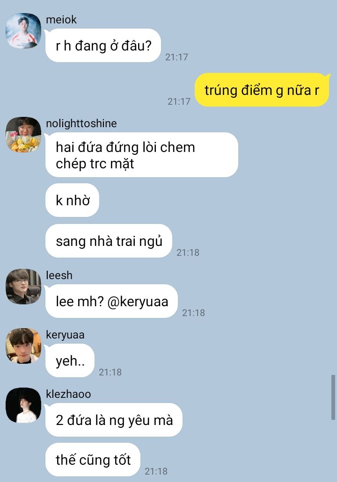Viewport: 337px width, 482px height.
Task: Select the yellow message 'trúng điểm g nữa r'
Action: pyautogui.click(x=262, y=90)
